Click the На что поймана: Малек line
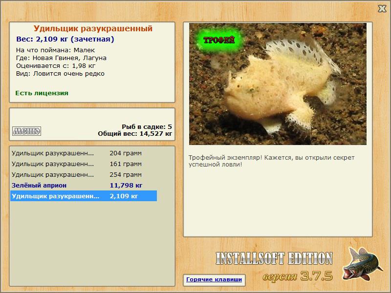The height and width of the screenshot is (293, 391). click(x=55, y=50)
